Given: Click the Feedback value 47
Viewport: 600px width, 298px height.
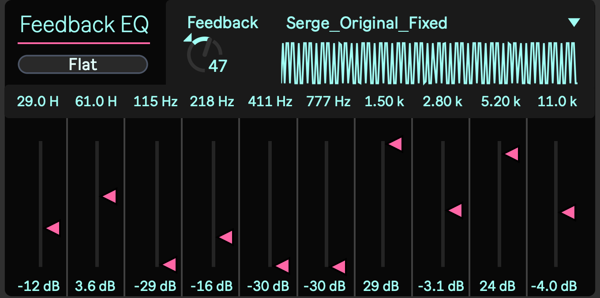Looking at the screenshot, I should 217,66.
